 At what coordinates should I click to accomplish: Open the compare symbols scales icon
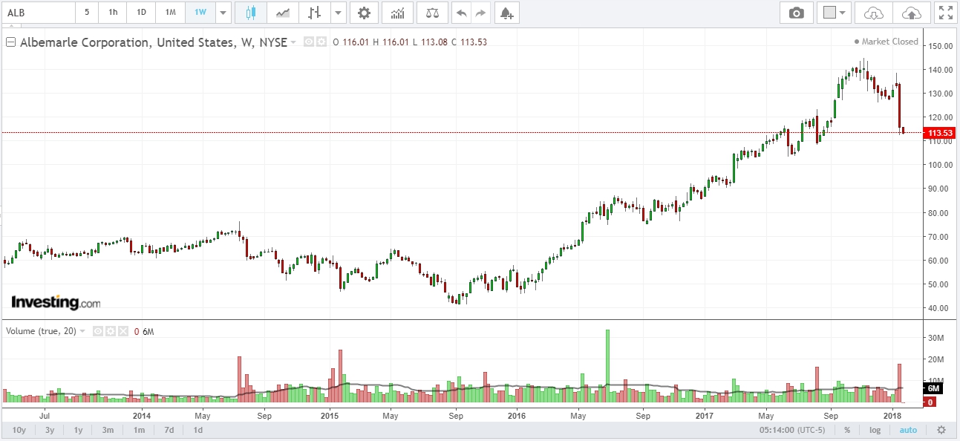point(432,13)
